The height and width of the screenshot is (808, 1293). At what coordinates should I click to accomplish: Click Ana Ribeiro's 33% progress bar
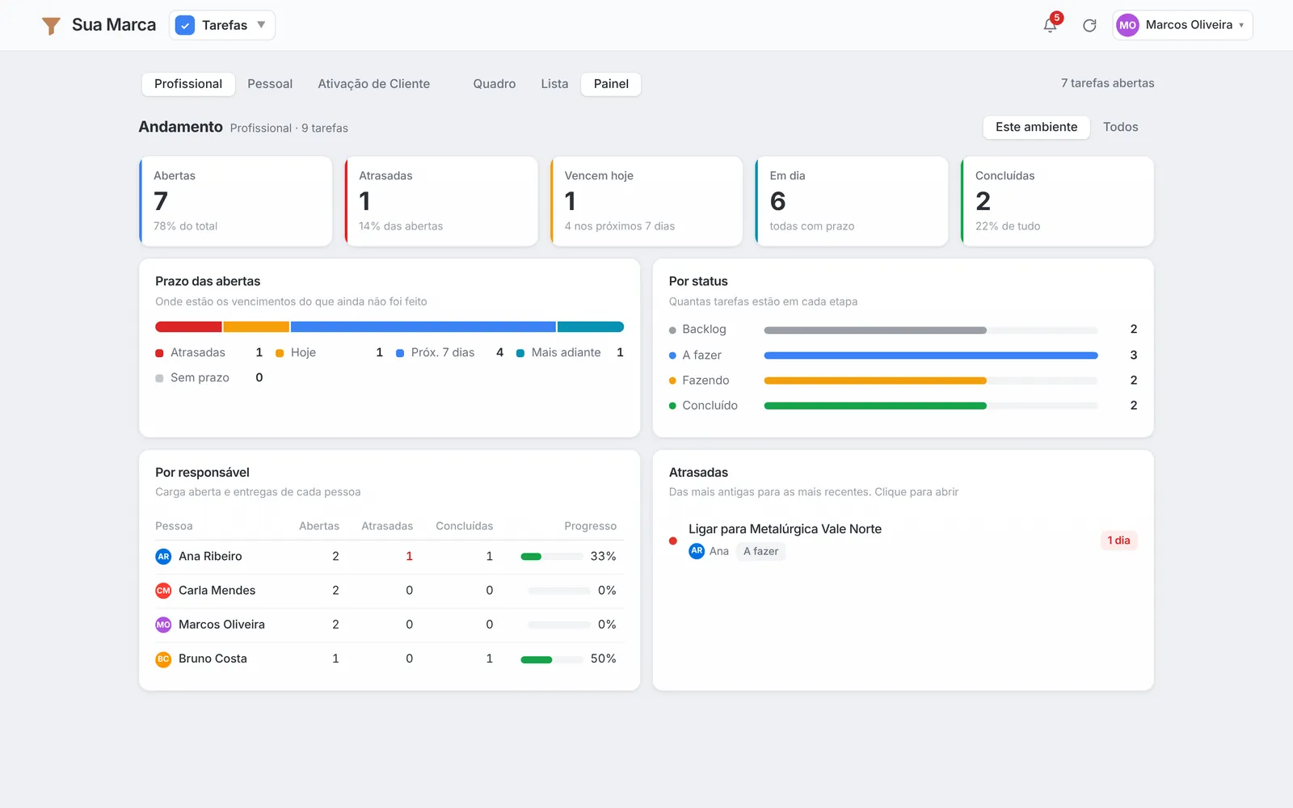coord(552,557)
